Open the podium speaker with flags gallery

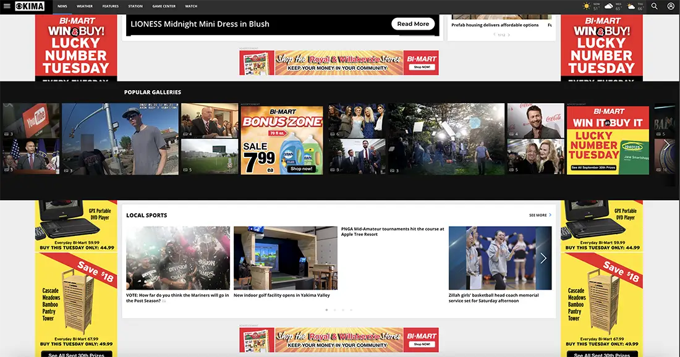click(x=32, y=157)
